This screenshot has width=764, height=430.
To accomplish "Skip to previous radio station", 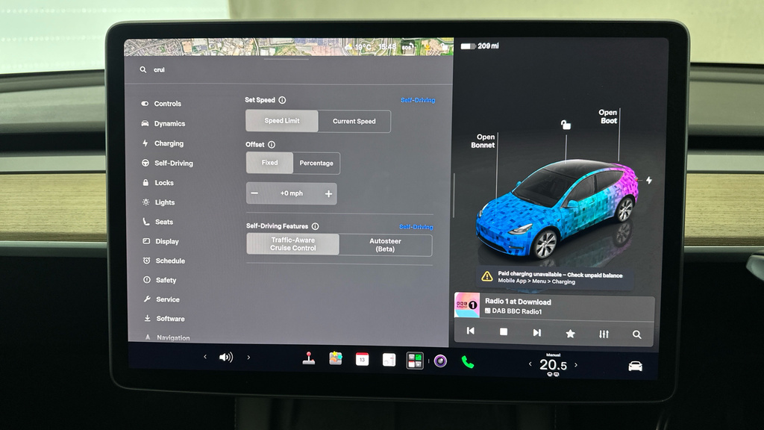I will click(470, 331).
